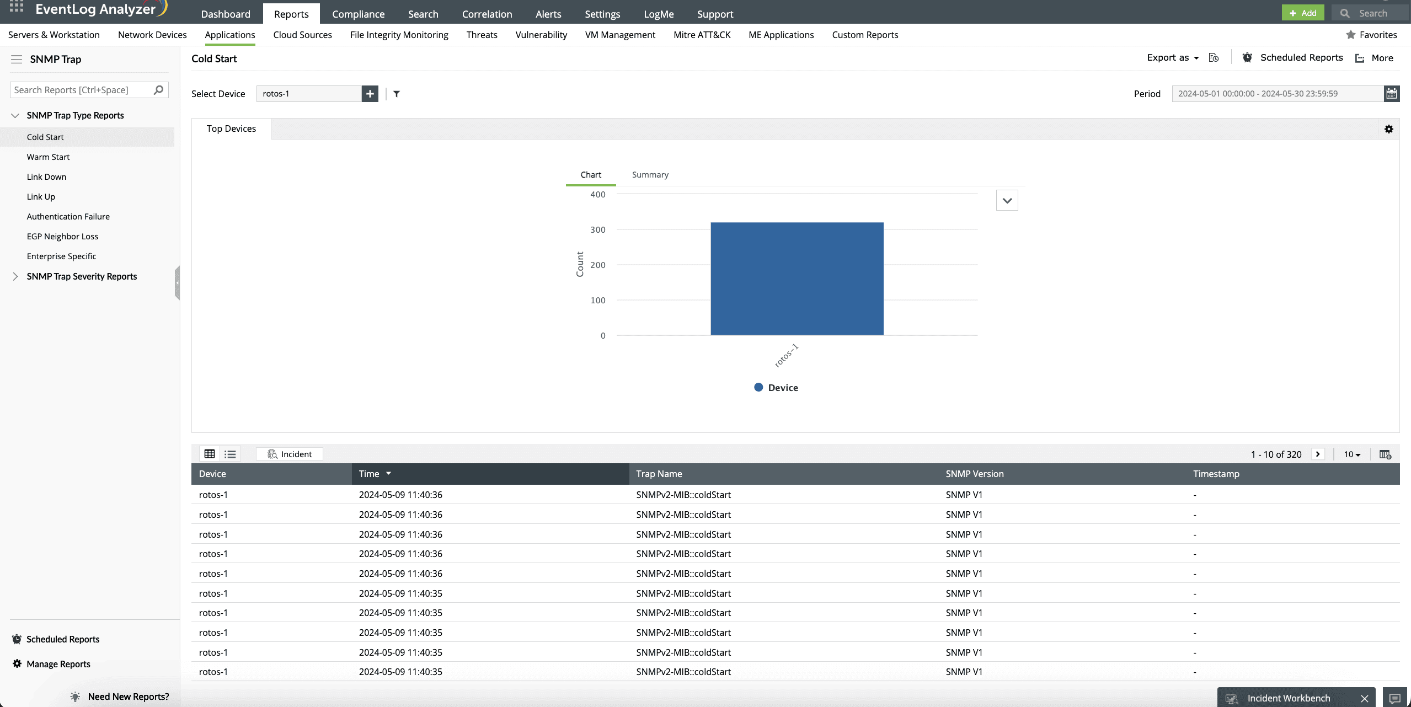Open the Export as dropdown
The height and width of the screenshot is (707, 1411).
tap(1173, 58)
